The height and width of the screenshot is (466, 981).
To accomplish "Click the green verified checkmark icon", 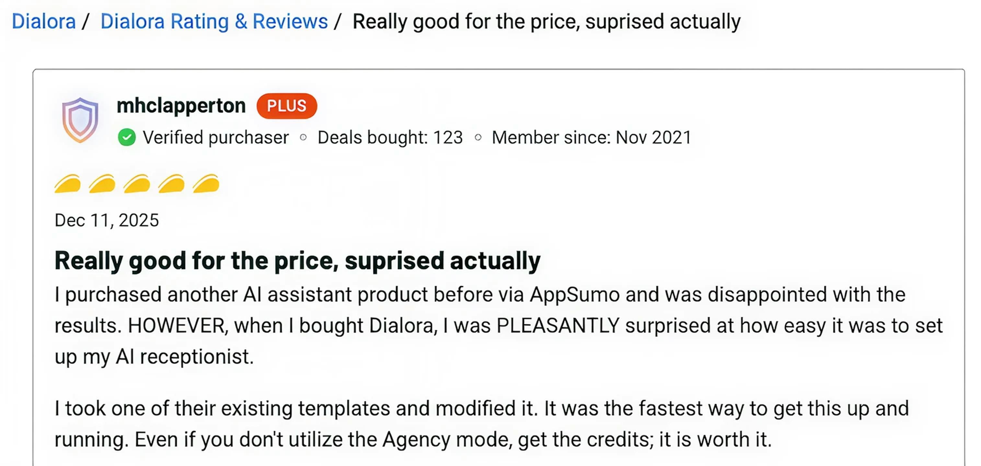I will pos(127,137).
